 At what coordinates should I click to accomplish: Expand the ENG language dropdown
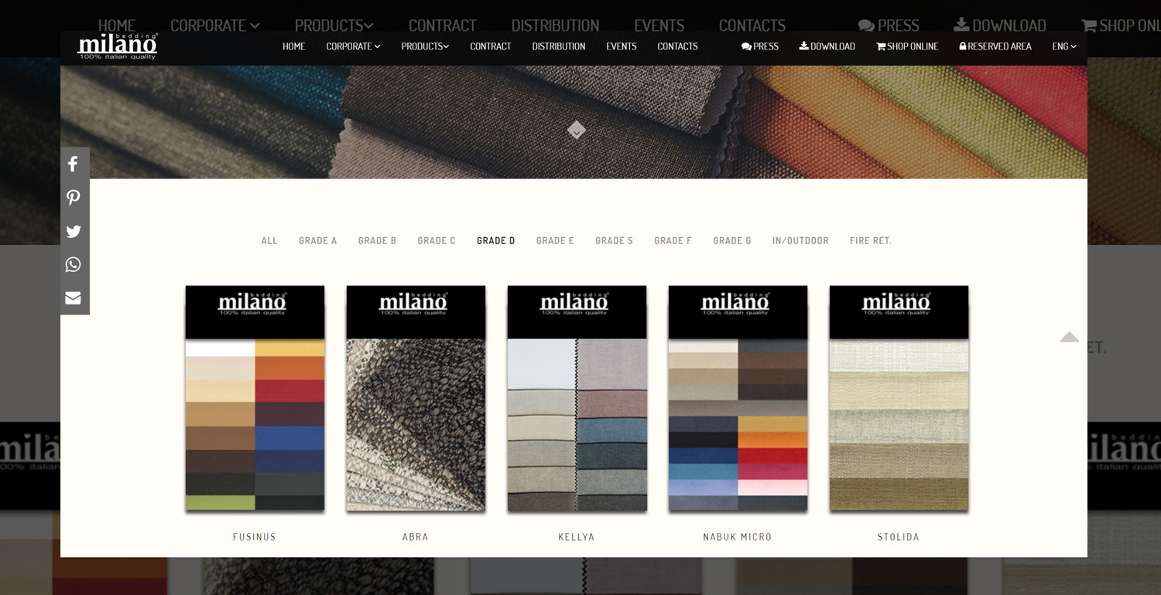1064,46
